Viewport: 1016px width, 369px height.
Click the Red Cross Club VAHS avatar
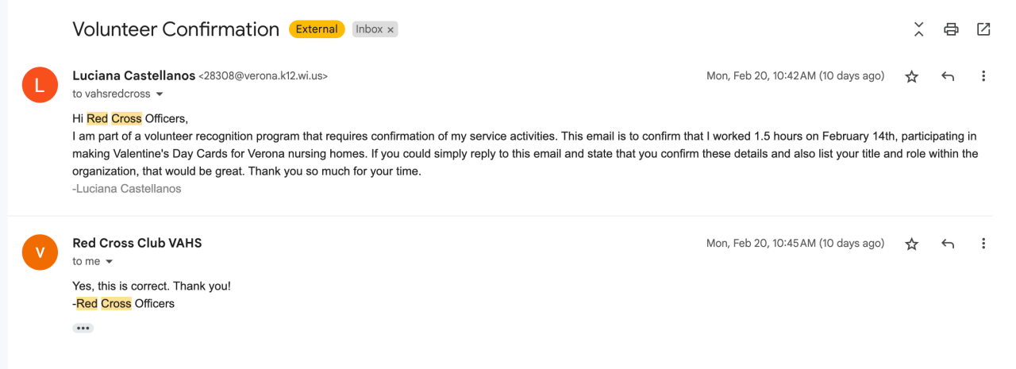click(x=40, y=252)
